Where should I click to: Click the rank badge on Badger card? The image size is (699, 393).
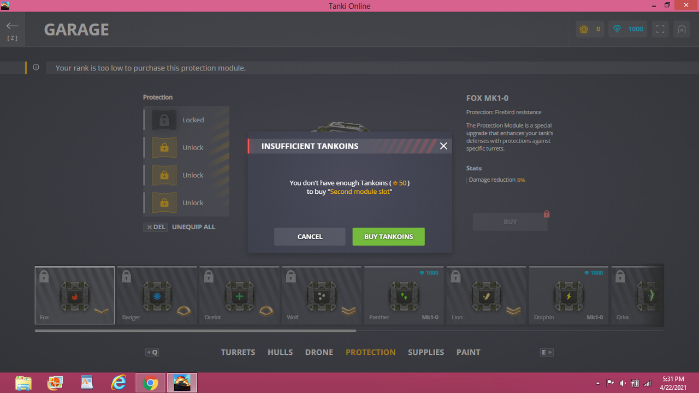pos(185,311)
